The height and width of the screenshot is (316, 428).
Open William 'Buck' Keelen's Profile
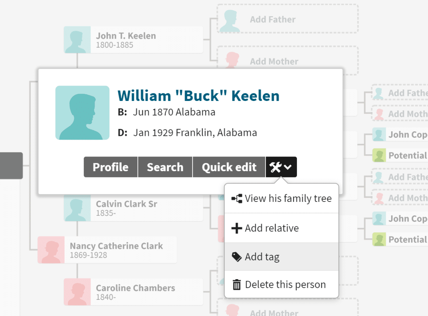[110, 167]
